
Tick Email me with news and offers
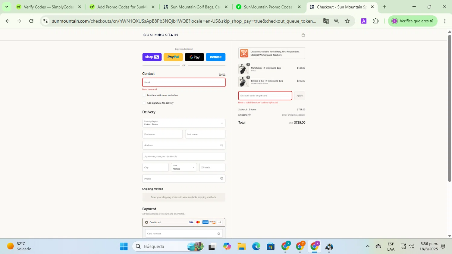coord(144,95)
